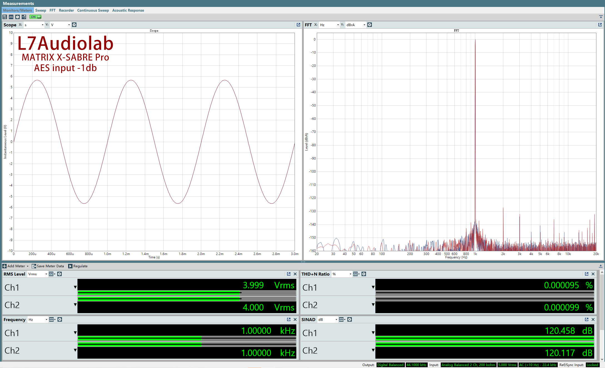Open SINAD unit dB dropdown
Image resolution: width=605 pixels, height=368 pixels.
328,319
